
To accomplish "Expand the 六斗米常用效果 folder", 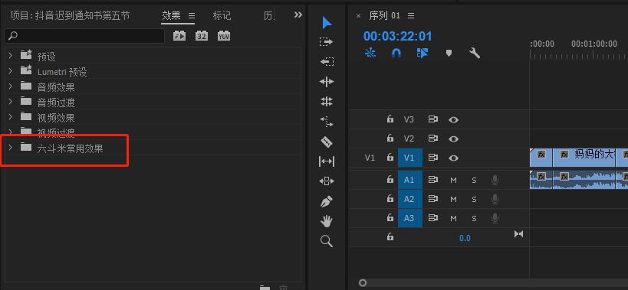I will (11, 148).
